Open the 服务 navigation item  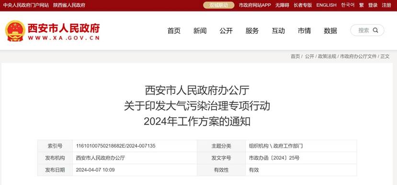coord(252,31)
